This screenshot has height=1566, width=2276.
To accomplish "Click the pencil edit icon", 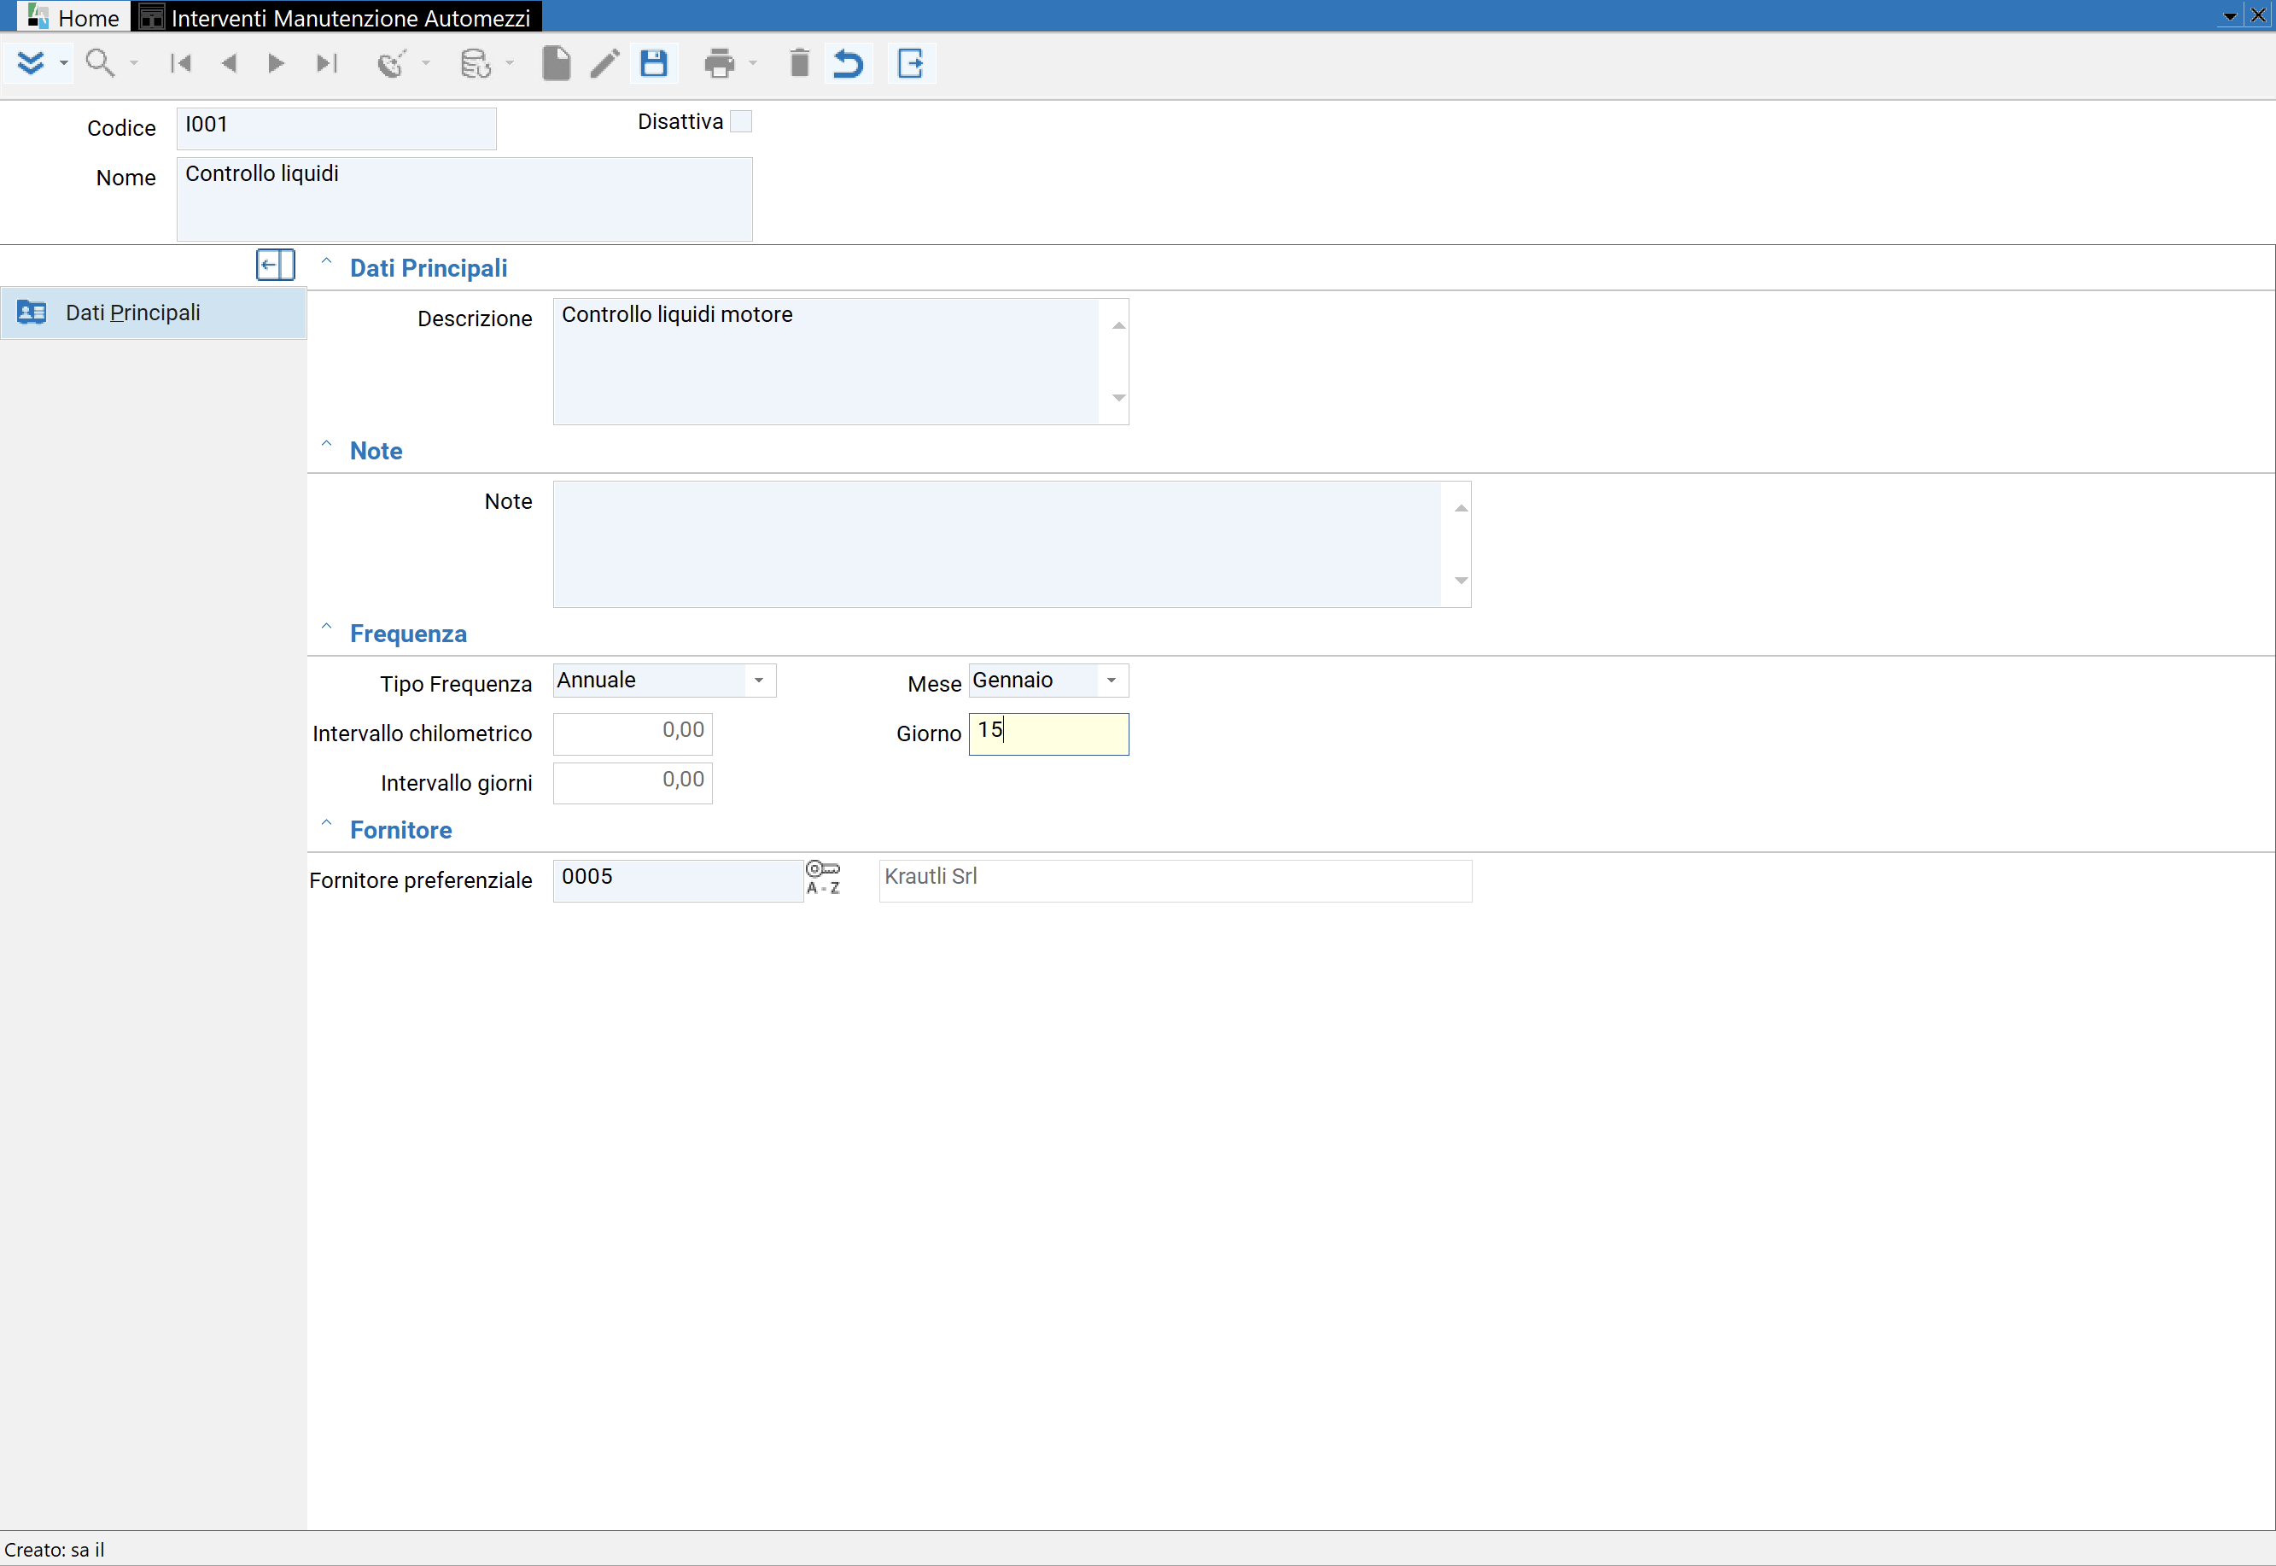I will click(605, 64).
